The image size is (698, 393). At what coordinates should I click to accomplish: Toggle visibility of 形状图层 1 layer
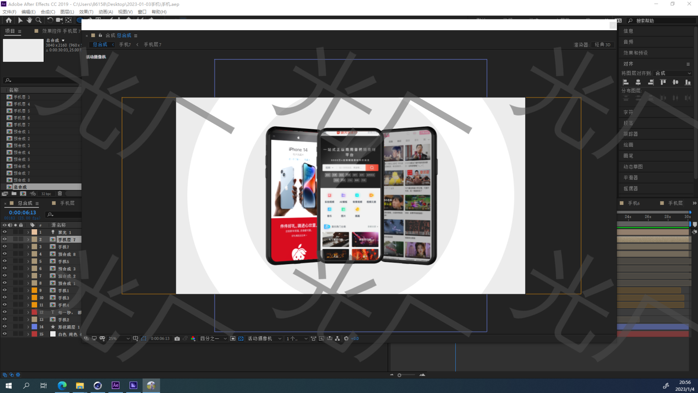tap(5, 327)
